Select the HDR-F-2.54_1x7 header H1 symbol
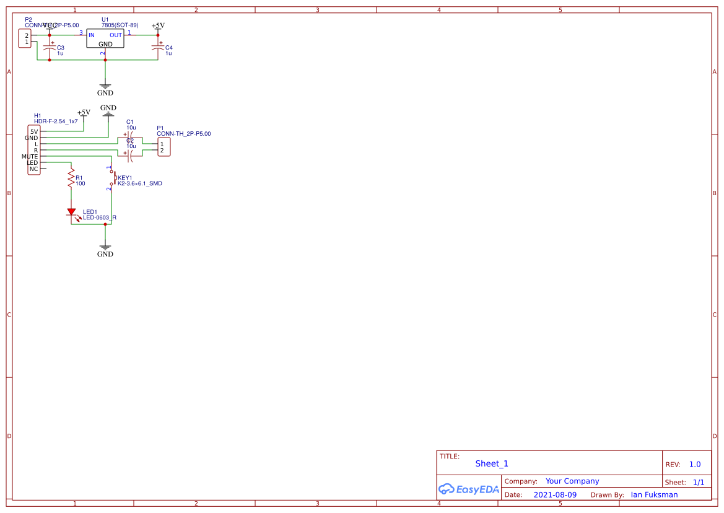Image resolution: width=724 pixels, height=513 pixels. tap(34, 149)
